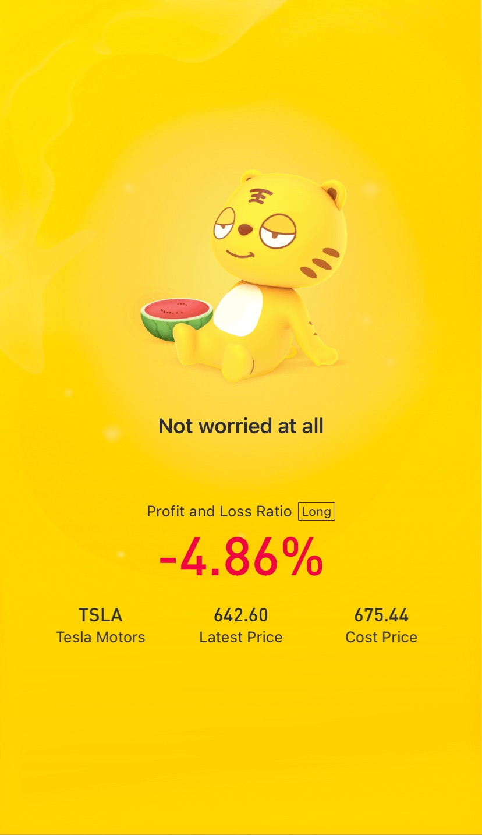The image size is (482, 835).
Task: Click the tiger's forehead stripe marking
Action: click(x=256, y=196)
